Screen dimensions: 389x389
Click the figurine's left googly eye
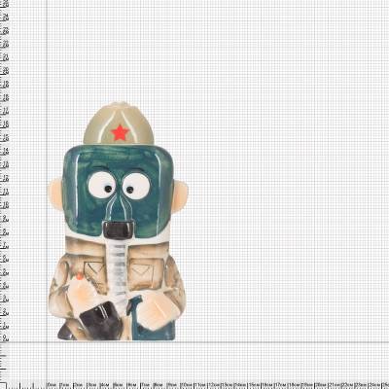tap(102, 185)
